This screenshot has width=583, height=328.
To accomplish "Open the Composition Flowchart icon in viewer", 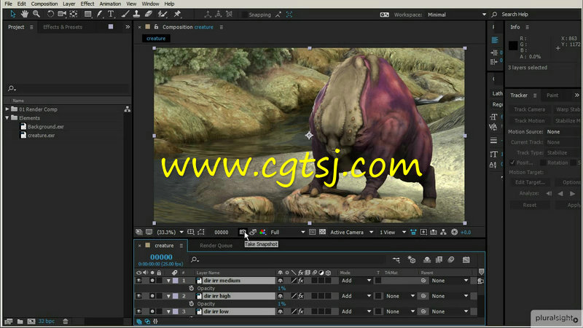I will click(443, 232).
